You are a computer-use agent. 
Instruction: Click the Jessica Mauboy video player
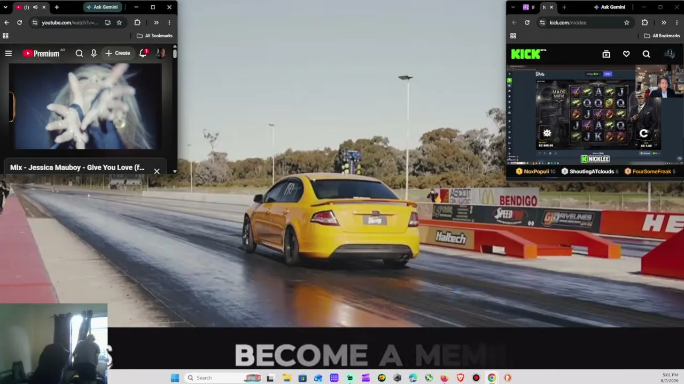tap(85, 107)
